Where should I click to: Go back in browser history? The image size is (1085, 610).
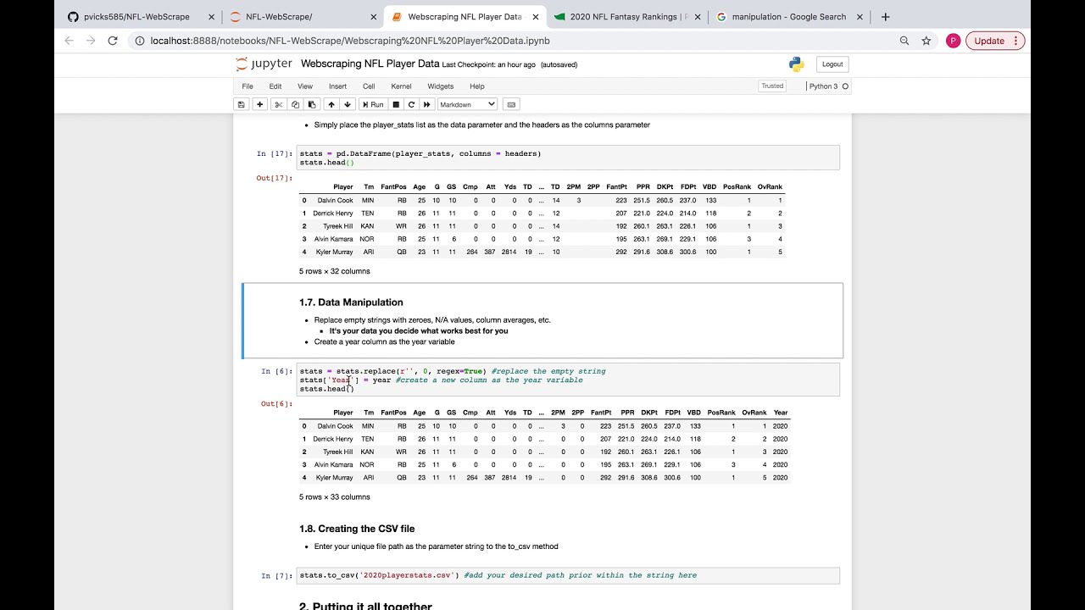coord(70,41)
